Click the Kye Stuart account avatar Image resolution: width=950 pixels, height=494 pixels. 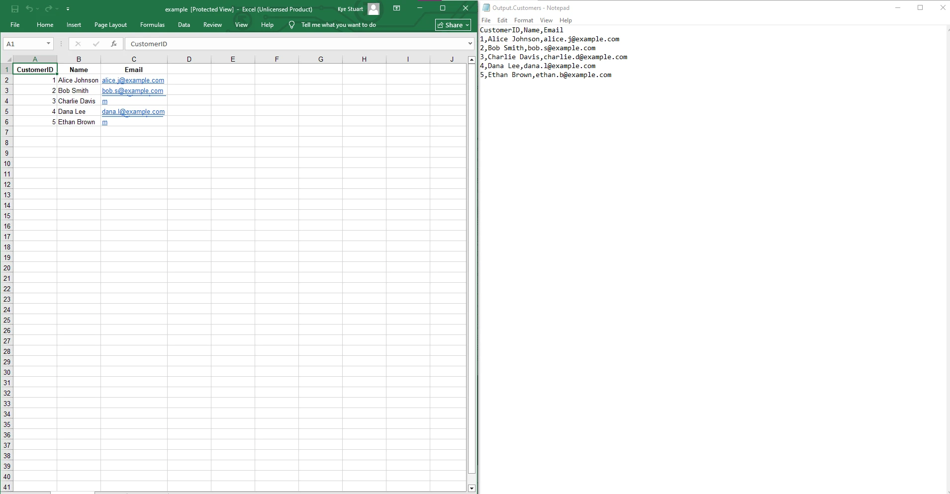coord(374,9)
